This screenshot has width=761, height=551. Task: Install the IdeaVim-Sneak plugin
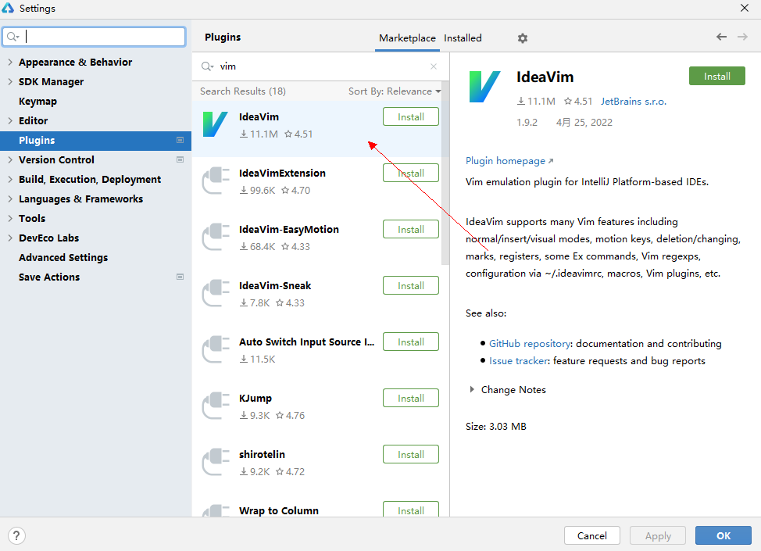411,285
